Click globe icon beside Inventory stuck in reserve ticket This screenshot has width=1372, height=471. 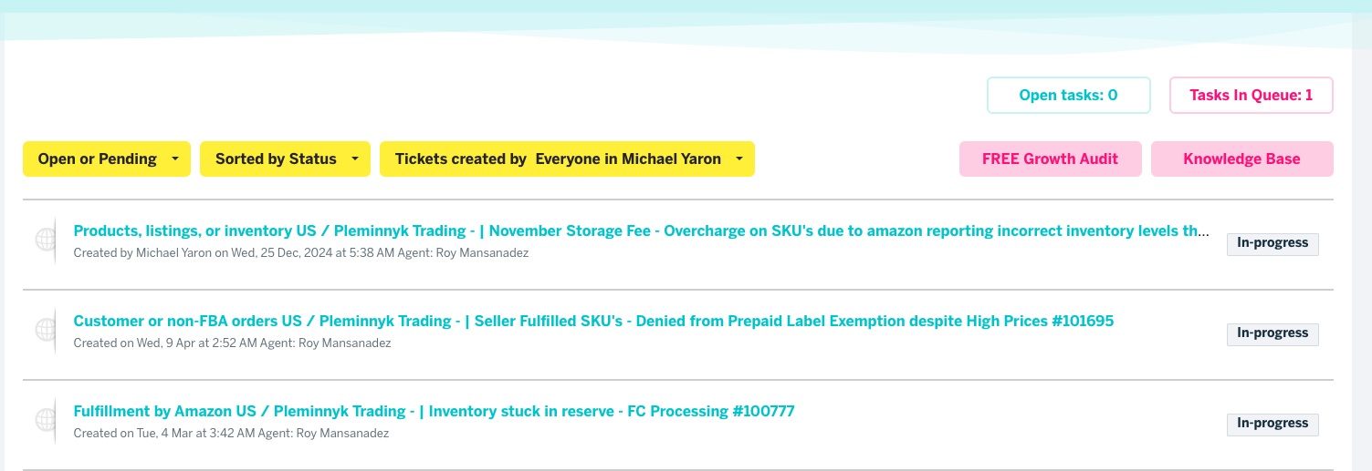(46, 420)
